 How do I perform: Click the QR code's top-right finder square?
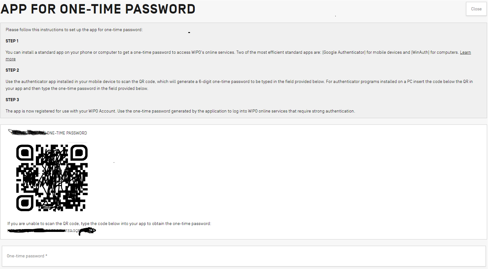pyautogui.click(x=79, y=153)
